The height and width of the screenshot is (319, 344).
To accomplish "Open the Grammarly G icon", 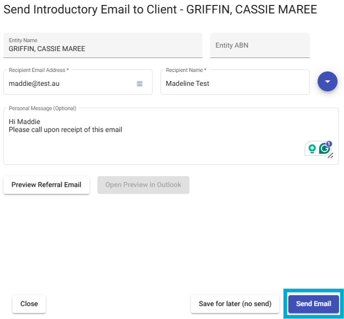I will point(324,149).
